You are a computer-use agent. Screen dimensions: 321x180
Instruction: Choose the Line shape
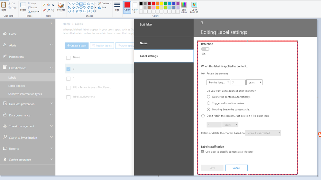pyautogui.click(x=69, y=4)
